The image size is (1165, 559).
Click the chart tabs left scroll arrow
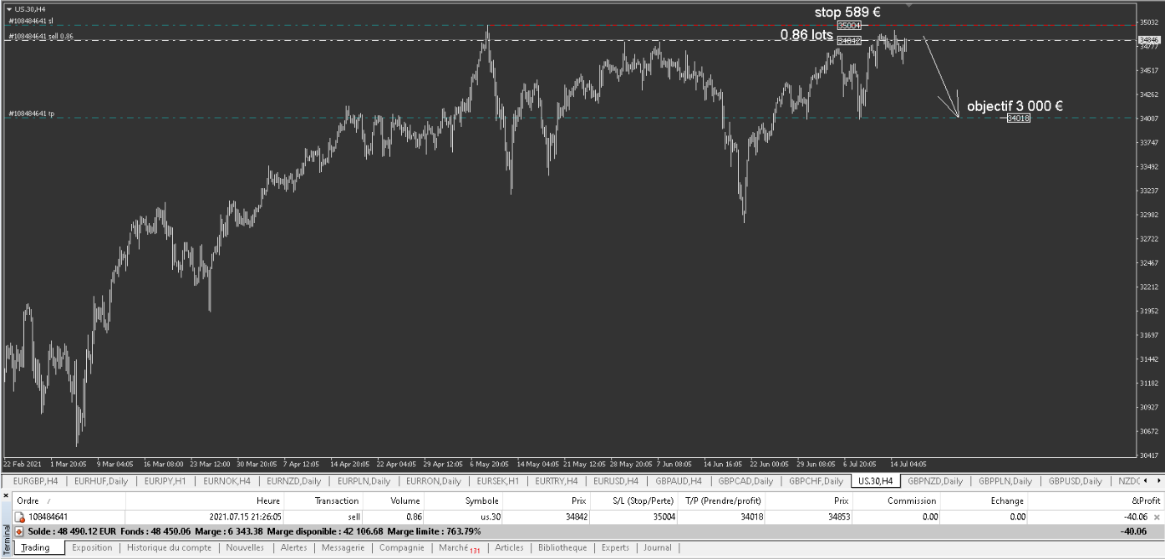(x=1146, y=480)
